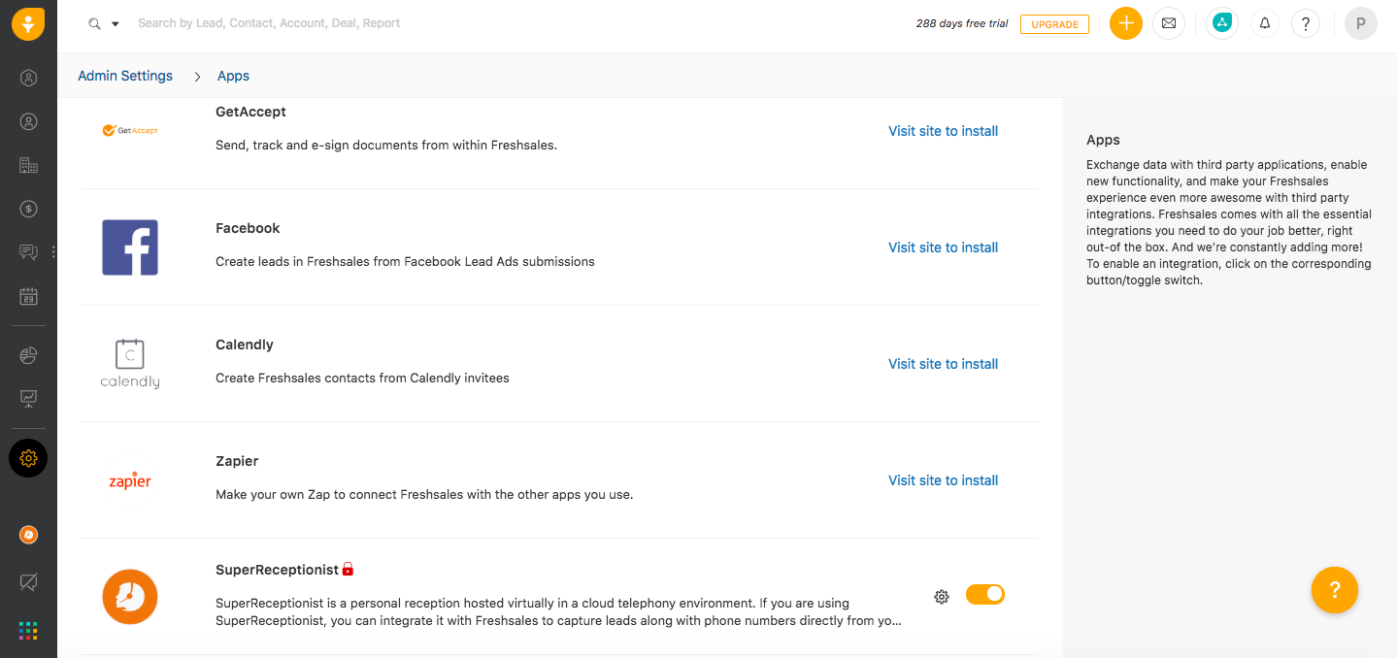Click the UPGRADE button

1054,24
